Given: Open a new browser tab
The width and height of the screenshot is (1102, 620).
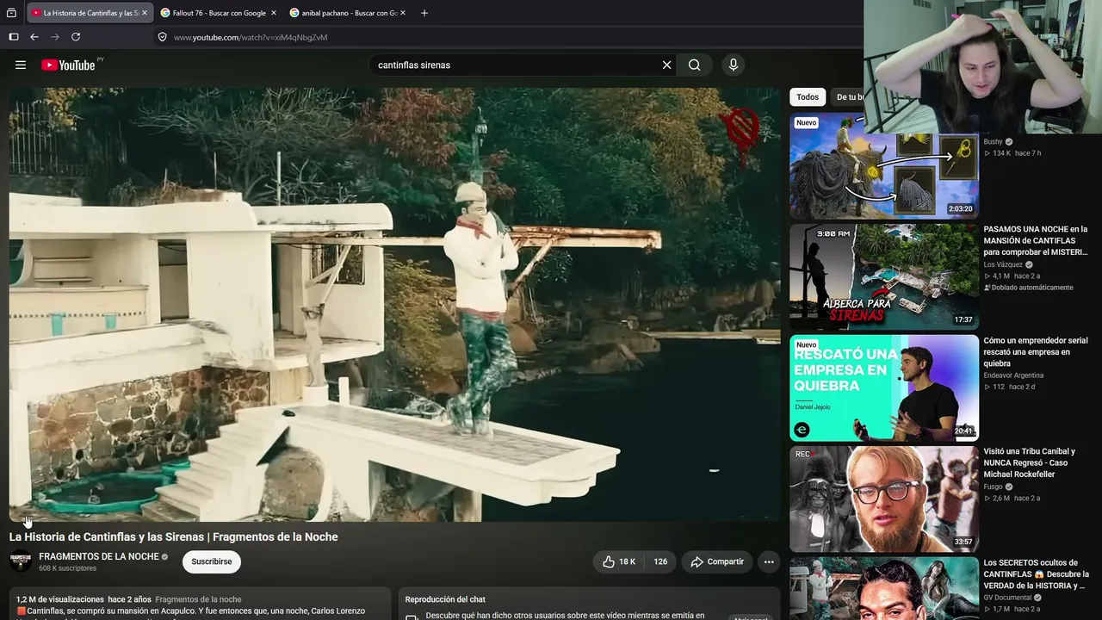Looking at the screenshot, I should (424, 13).
